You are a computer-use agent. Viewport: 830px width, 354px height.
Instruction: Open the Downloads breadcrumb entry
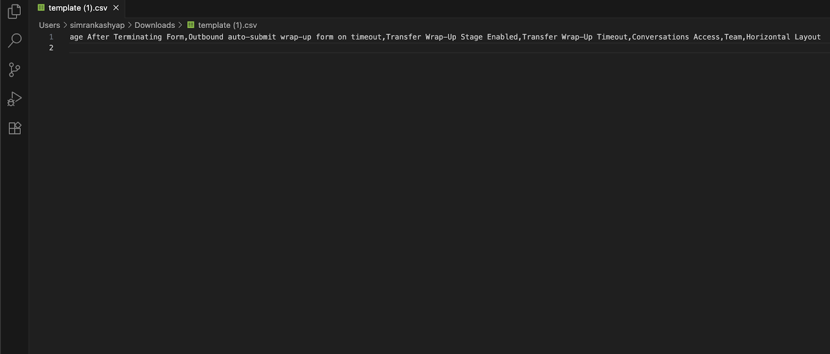click(155, 25)
